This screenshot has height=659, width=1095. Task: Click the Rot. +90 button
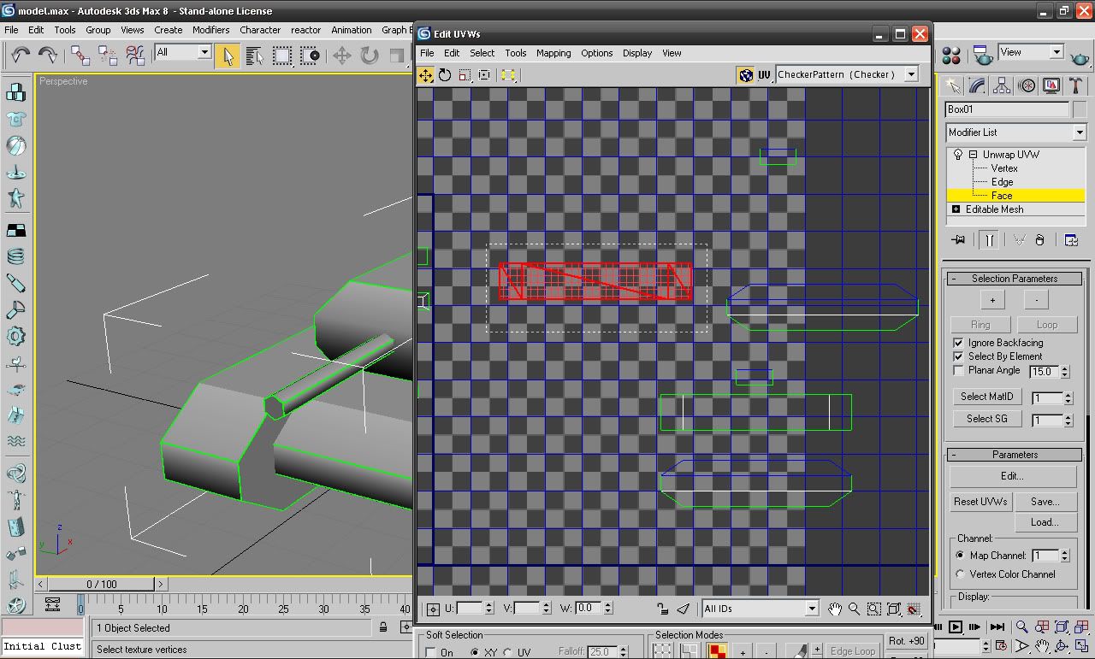[x=906, y=640]
